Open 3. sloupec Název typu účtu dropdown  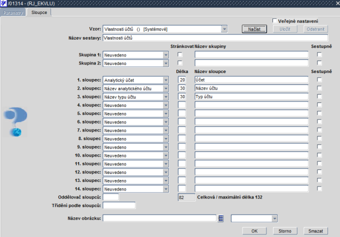coord(165,97)
